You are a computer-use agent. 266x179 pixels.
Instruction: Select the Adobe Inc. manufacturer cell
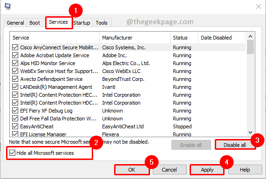(x=114, y=55)
